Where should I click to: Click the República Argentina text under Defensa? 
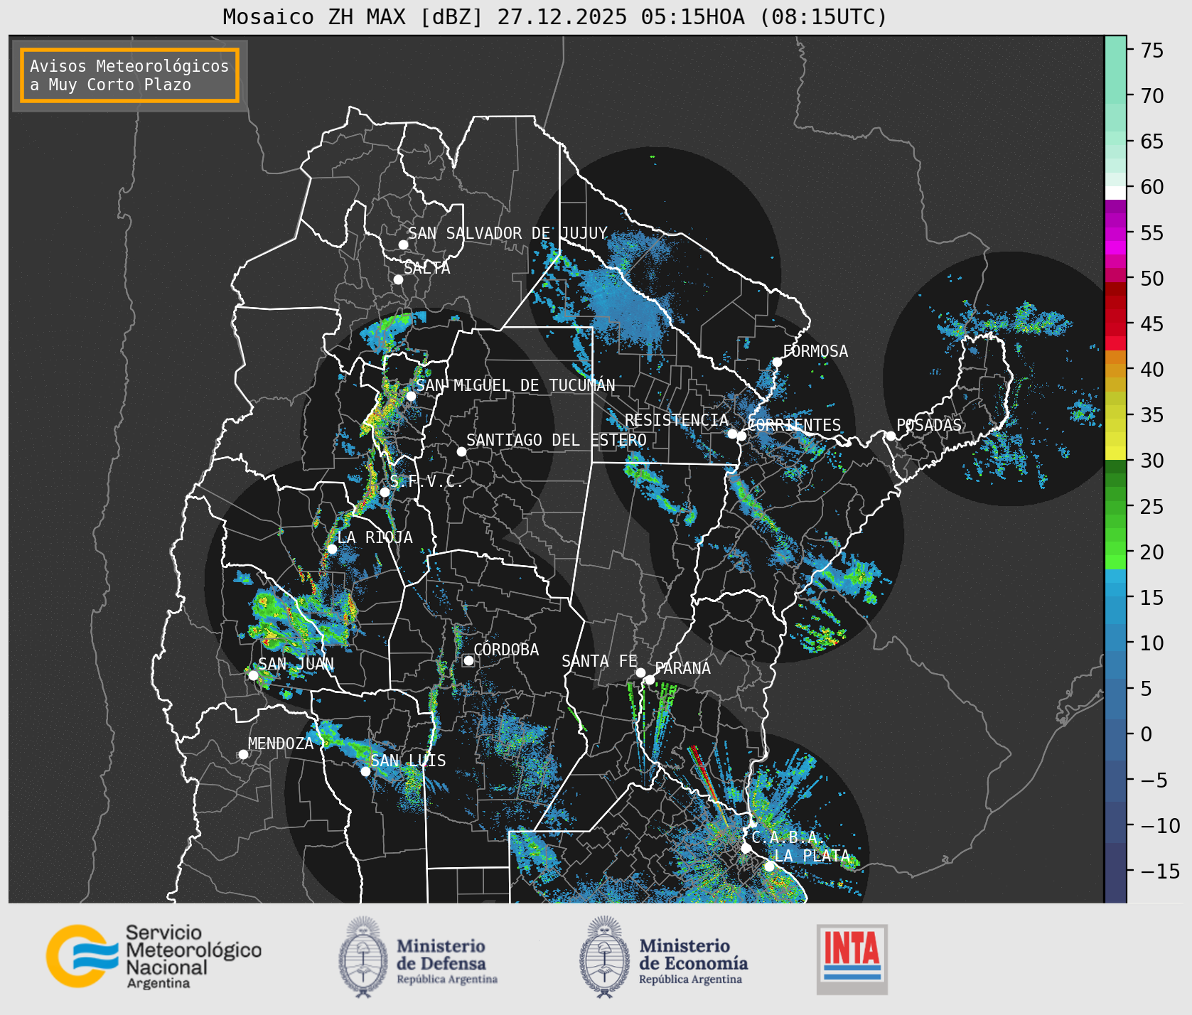click(x=447, y=979)
